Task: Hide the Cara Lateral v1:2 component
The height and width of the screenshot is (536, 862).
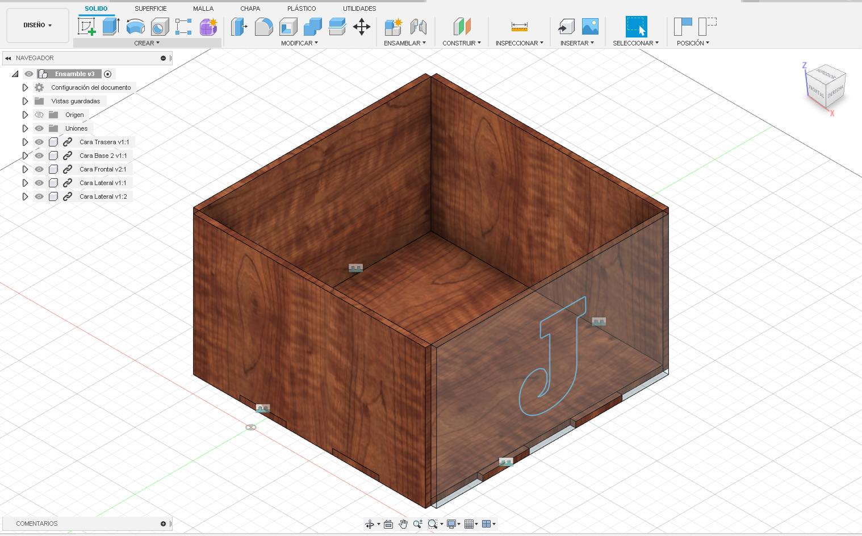Action: (x=39, y=196)
